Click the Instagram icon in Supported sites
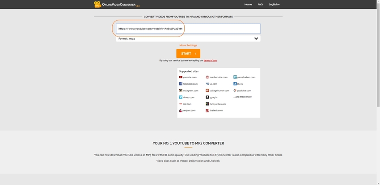This screenshot has height=185, width=380. pyautogui.click(x=181, y=90)
